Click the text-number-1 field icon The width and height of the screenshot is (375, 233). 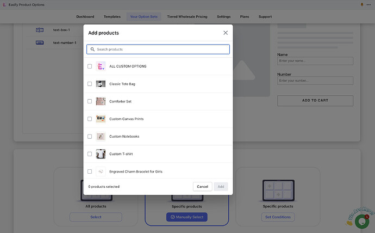(40, 42)
